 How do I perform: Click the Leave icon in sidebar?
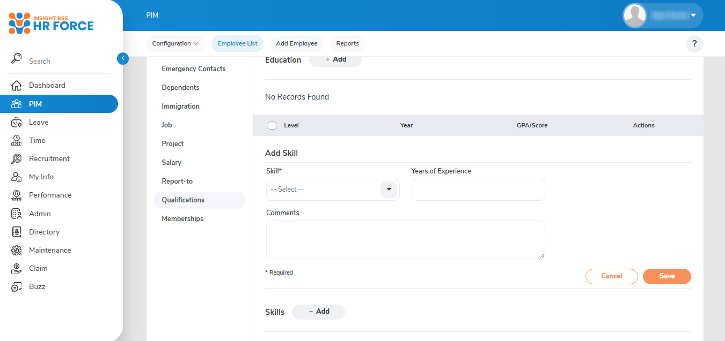[17, 122]
